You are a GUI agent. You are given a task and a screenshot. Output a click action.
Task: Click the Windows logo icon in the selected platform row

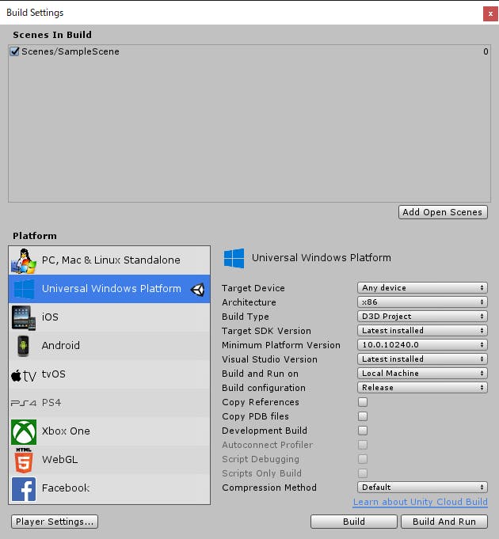[24, 289]
